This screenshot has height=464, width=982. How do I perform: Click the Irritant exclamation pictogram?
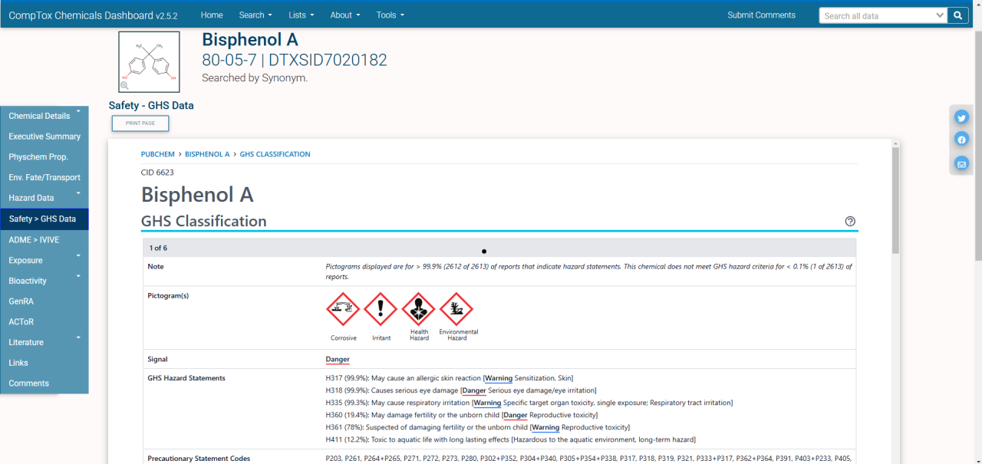click(381, 310)
